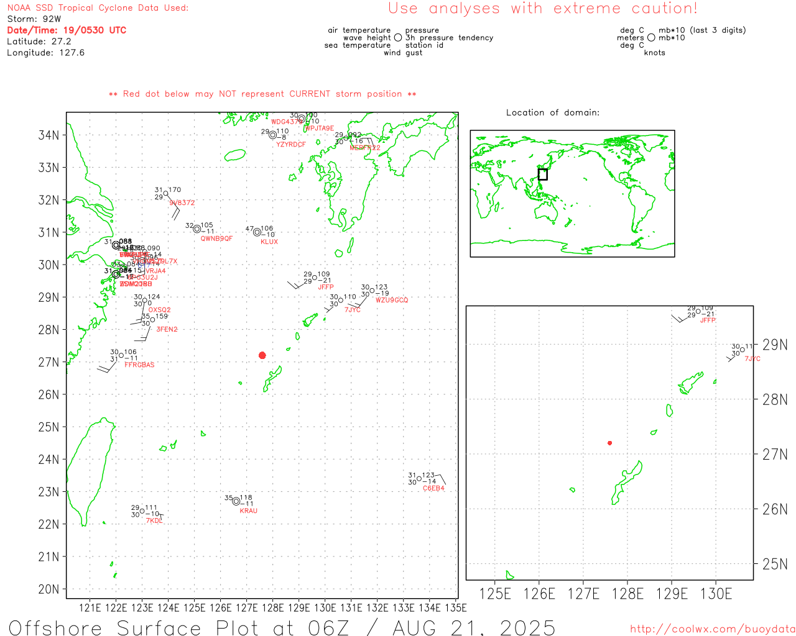Image resolution: width=796 pixels, height=636 pixels.
Task: Click the KLUX station double-circle marker
Action: pyautogui.click(x=257, y=232)
